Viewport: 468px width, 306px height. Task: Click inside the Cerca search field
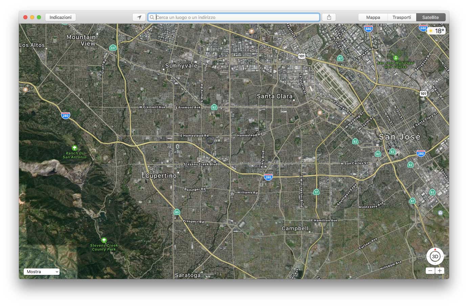pos(233,17)
